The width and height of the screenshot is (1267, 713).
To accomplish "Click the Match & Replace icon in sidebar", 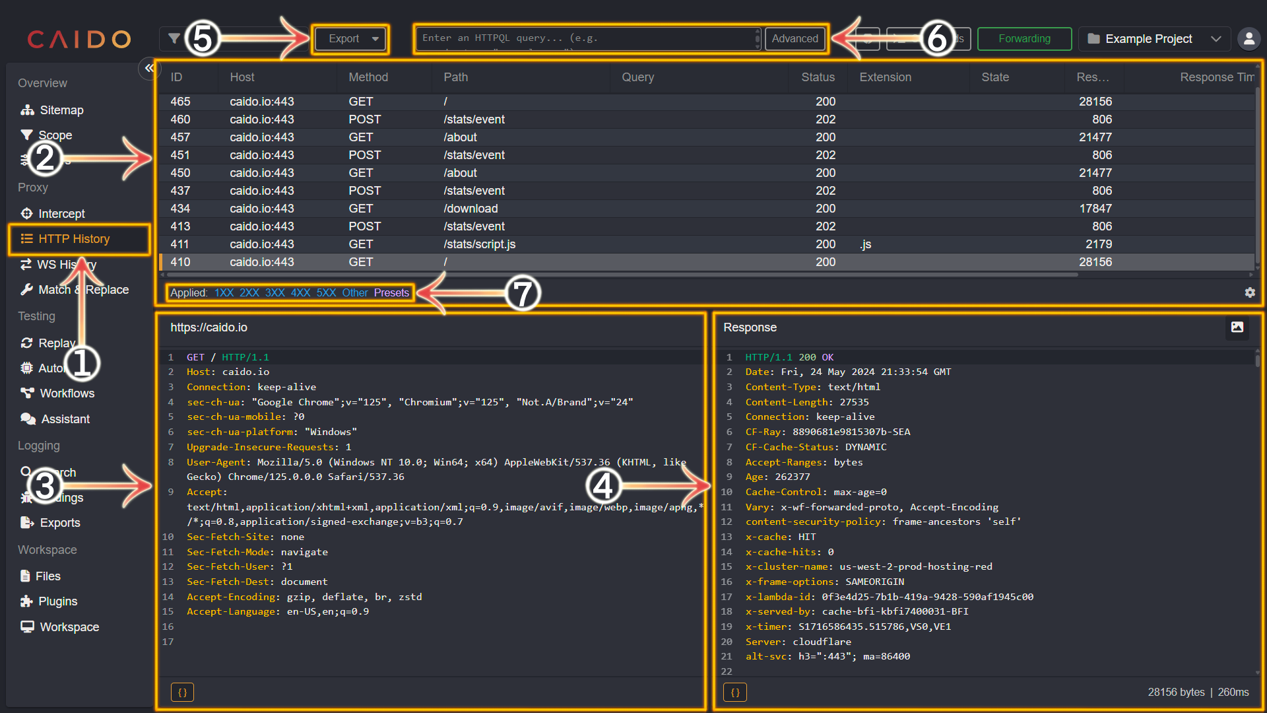I will pyautogui.click(x=26, y=290).
